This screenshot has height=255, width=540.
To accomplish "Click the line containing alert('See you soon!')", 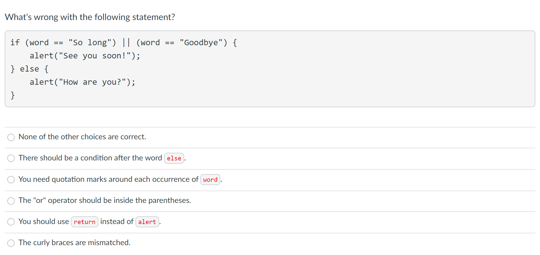I will coord(85,56).
